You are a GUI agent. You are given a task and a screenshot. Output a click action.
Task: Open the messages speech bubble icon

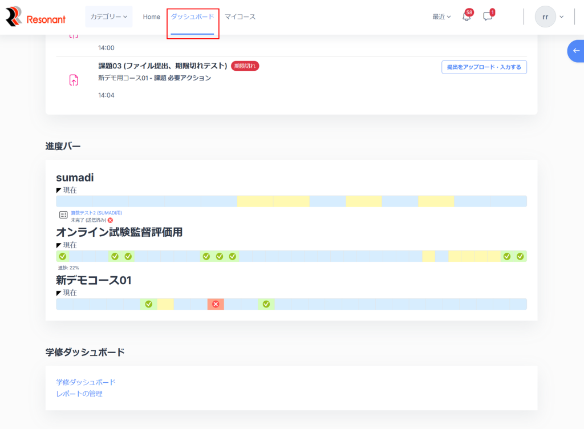pos(488,17)
